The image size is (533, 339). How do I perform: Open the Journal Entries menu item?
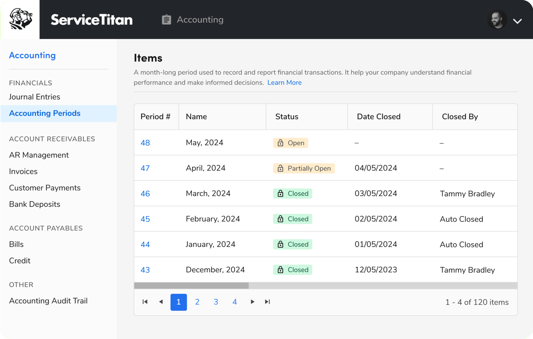pyautogui.click(x=35, y=97)
